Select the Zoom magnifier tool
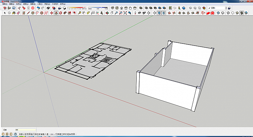Viewport: 253px width, 137px height. (x=116, y=13)
